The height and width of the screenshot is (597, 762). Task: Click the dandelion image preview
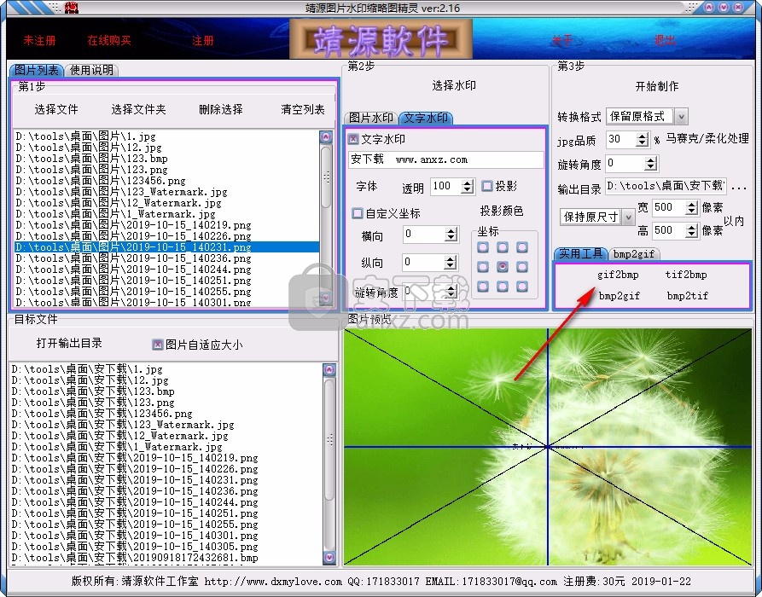coord(548,447)
